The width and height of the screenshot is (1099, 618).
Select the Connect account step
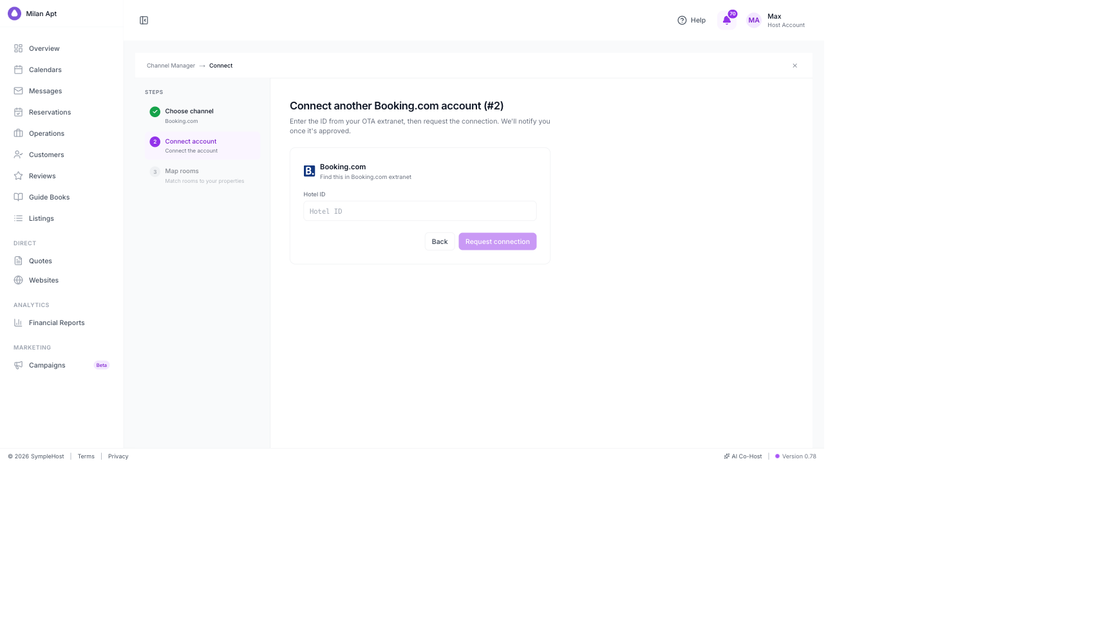click(x=202, y=145)
